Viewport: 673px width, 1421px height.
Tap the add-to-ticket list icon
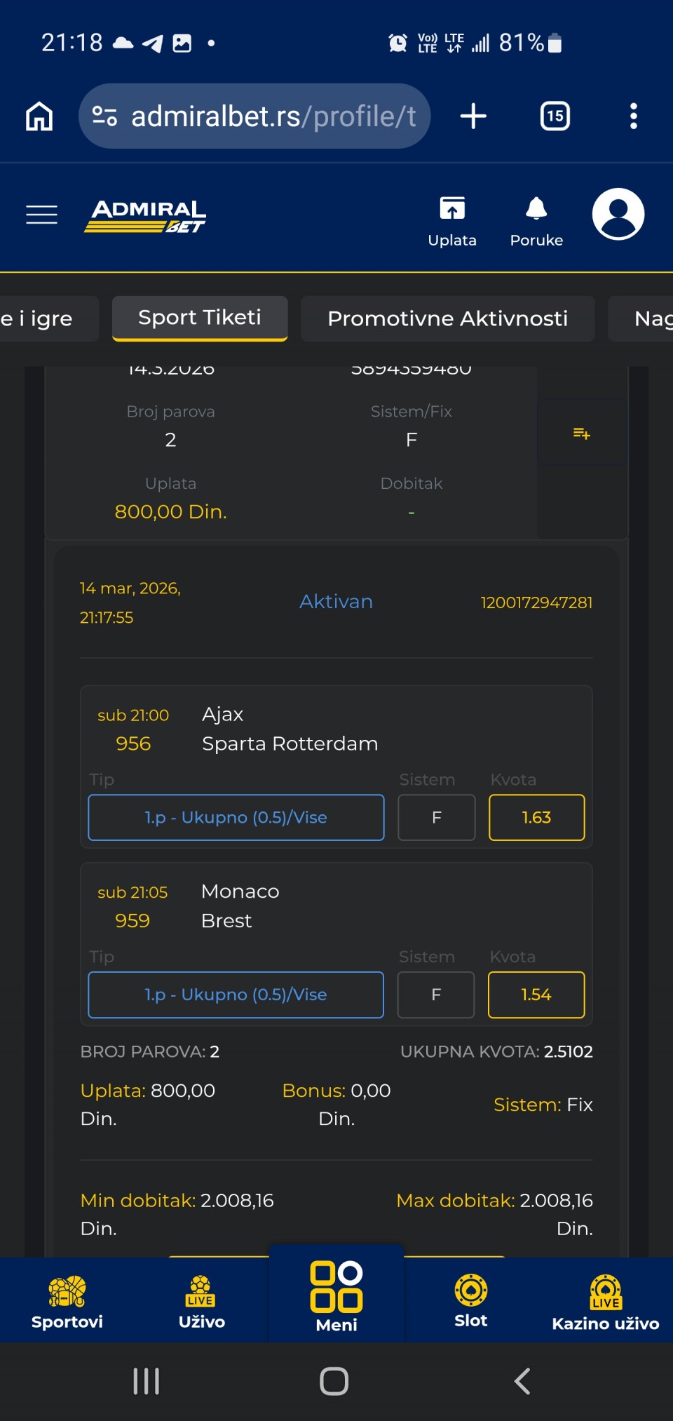click(x=581, y=433)
